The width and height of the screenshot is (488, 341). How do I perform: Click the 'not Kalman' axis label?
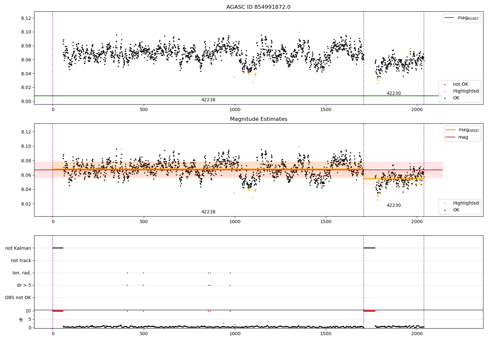[x=18, y=248]
